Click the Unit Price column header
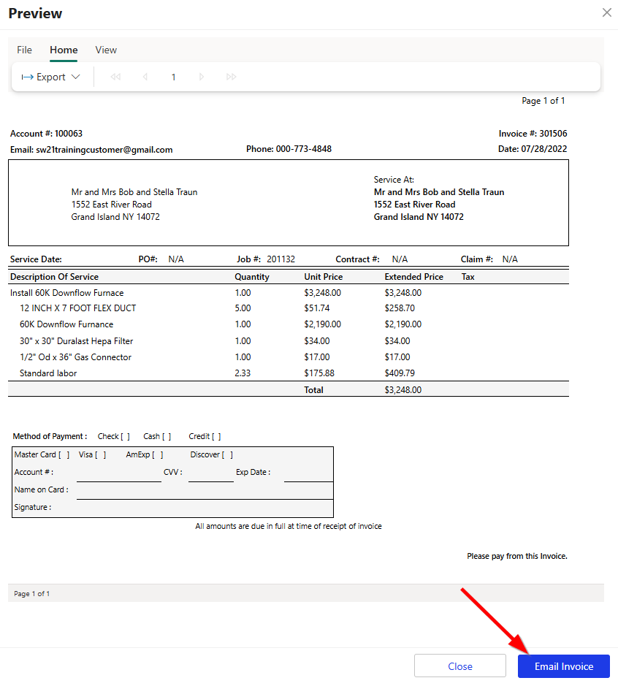618x686 pixels. click(323, 276)
